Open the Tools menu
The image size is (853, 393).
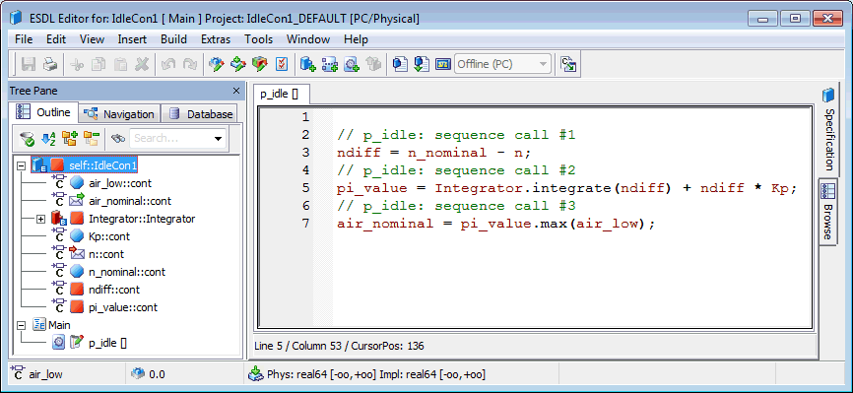click(x=258, y=39)
